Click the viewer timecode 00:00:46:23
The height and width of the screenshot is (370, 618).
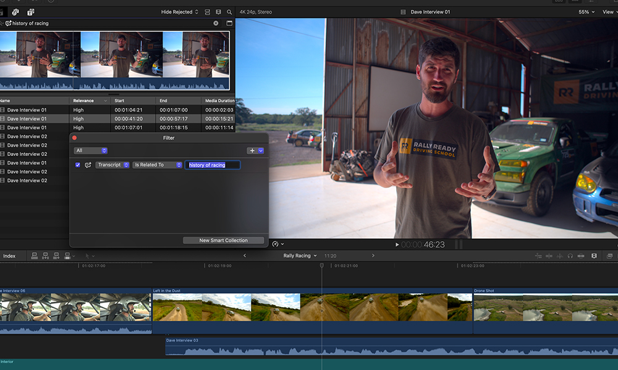tap(423, 245)
